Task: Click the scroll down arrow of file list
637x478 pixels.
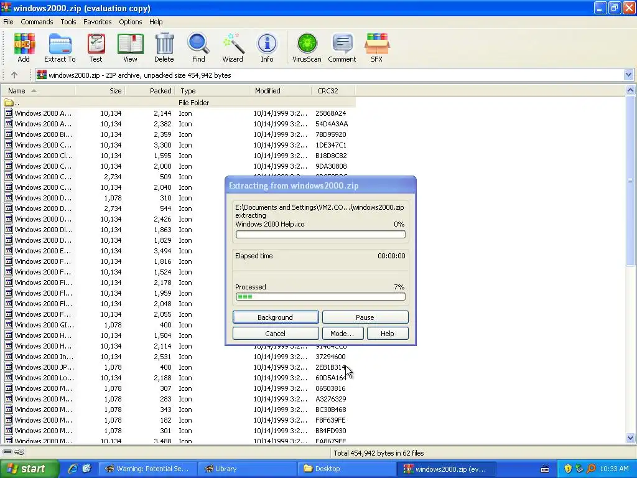Action: [x=631, y=438]
